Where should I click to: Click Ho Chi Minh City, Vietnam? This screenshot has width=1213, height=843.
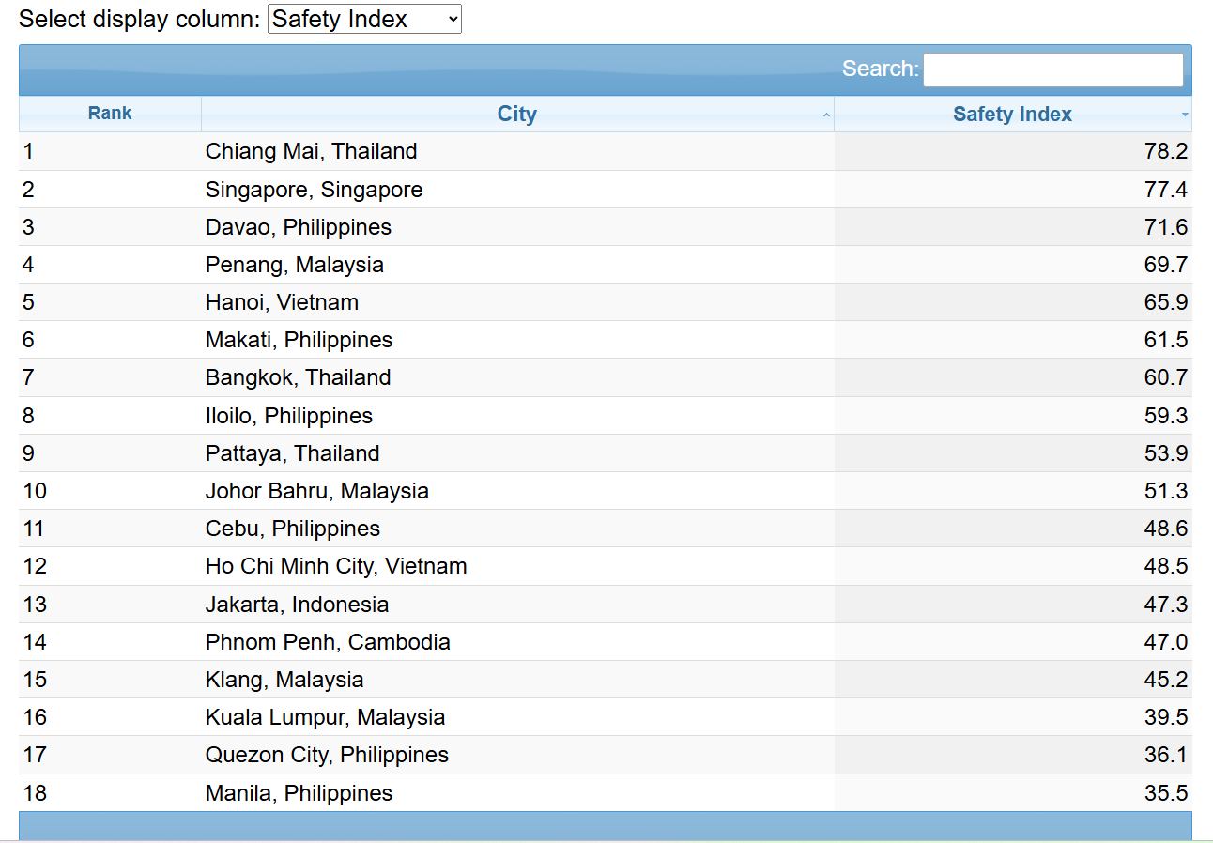point(335,566)
